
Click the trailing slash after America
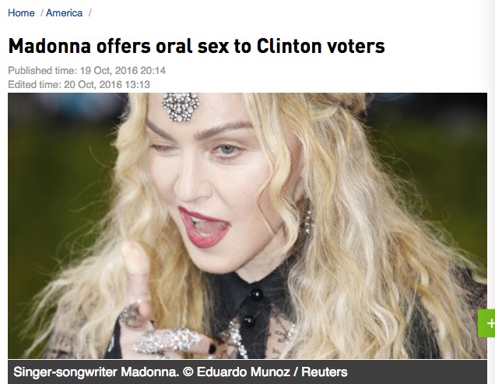90,13
